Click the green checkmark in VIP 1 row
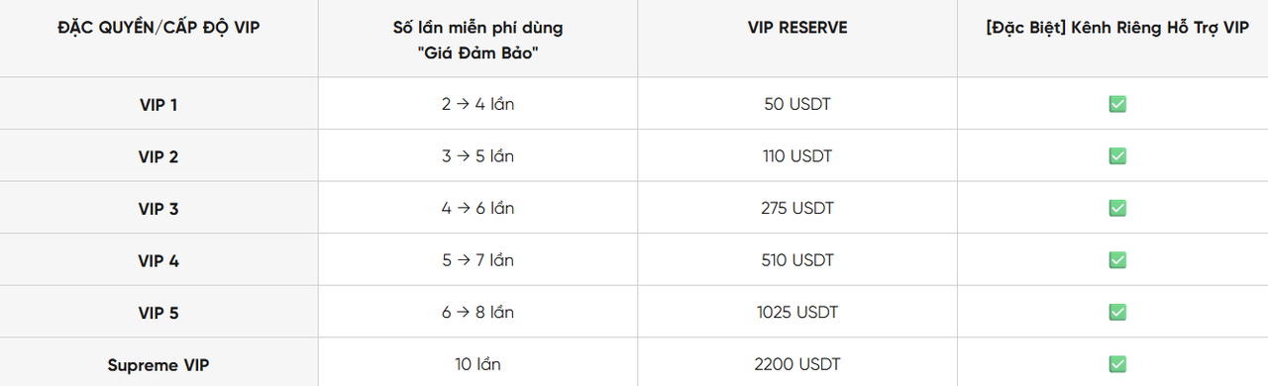This screenshot has height=386, width=1268. (x=1117, y=104)
